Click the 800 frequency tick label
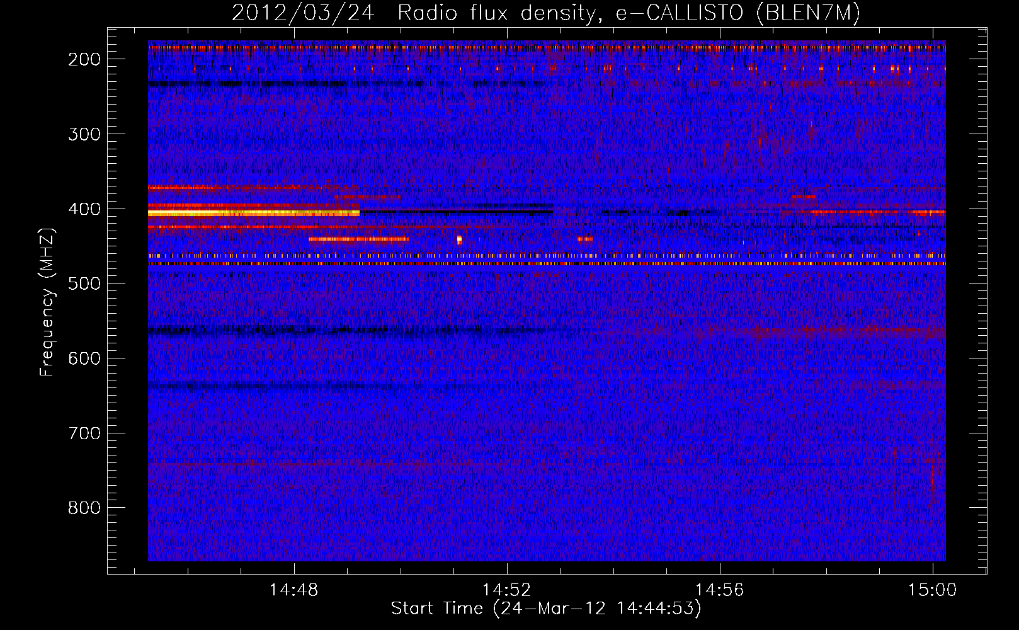This screenshot has height=630, width=1019. point(84,508)
